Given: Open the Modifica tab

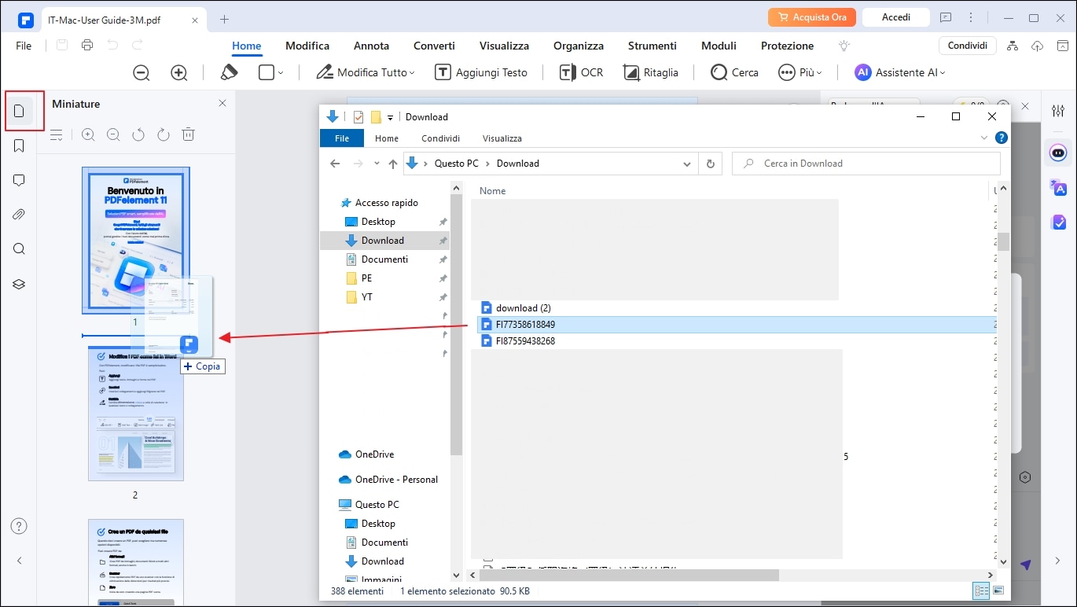Looking at the screenshot, I should tap(307, 46).
